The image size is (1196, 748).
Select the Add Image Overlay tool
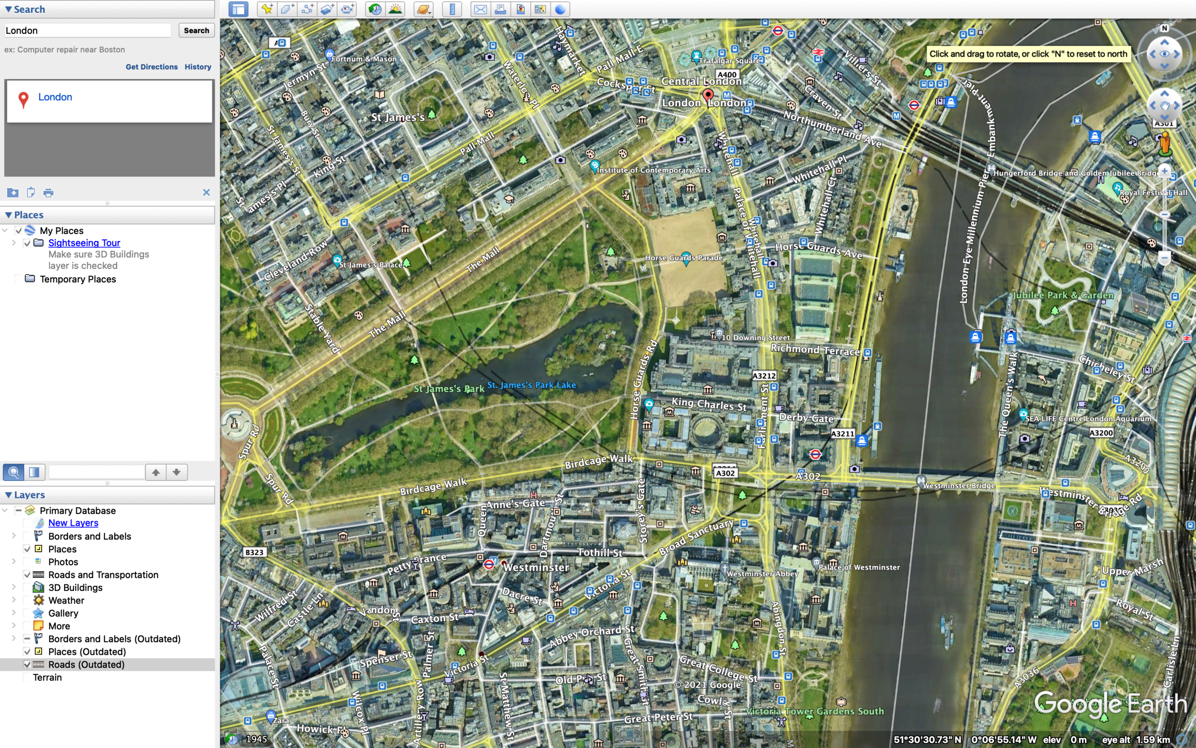[327, 9]
